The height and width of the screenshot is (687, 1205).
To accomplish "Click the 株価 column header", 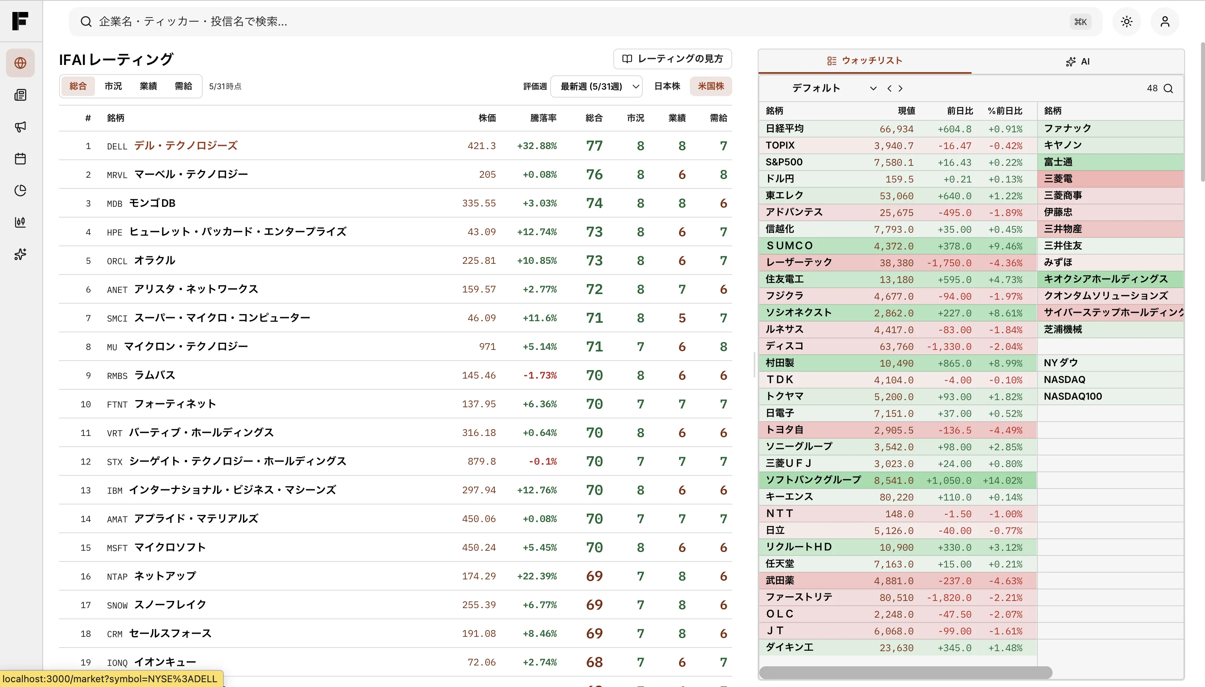I will pos(487,118).
